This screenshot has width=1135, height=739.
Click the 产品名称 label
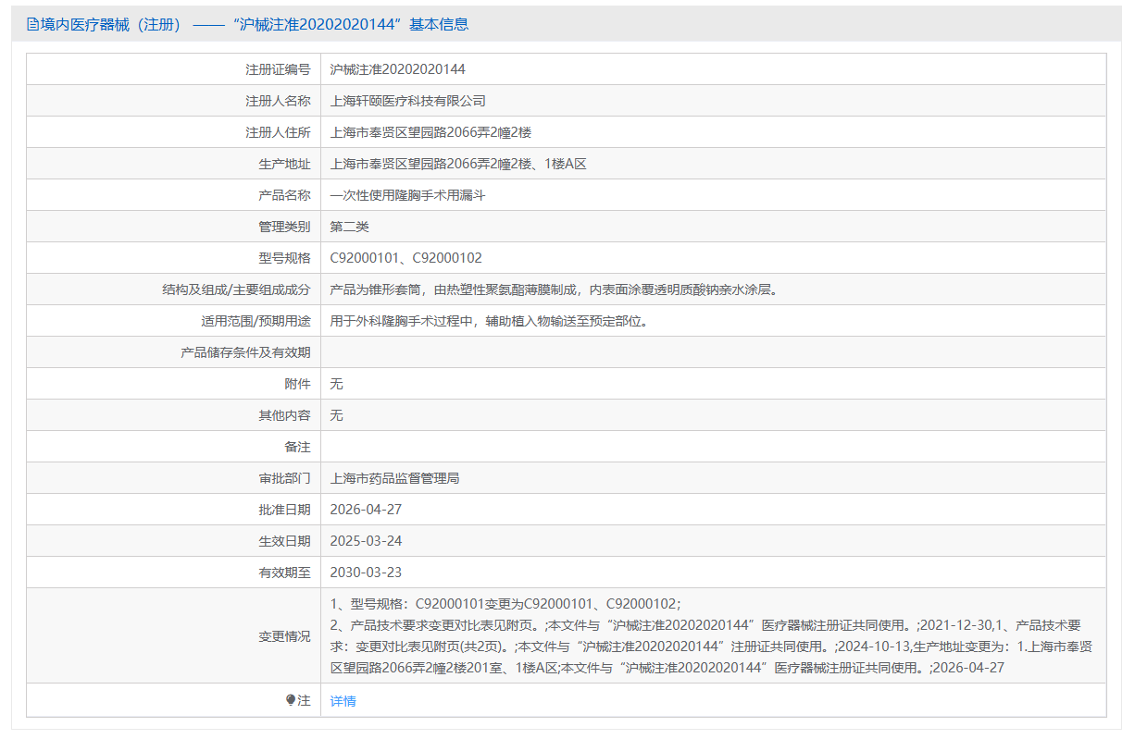tap(284, 195)
